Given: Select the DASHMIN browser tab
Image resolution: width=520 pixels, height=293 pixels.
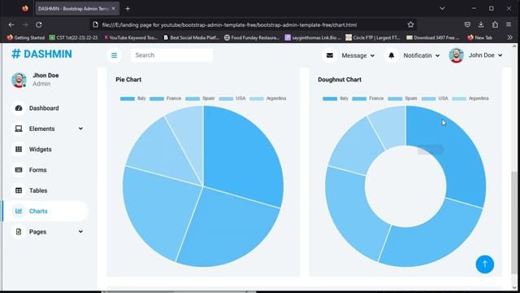Looking at the screenshot, I should [x=78, y=9].
